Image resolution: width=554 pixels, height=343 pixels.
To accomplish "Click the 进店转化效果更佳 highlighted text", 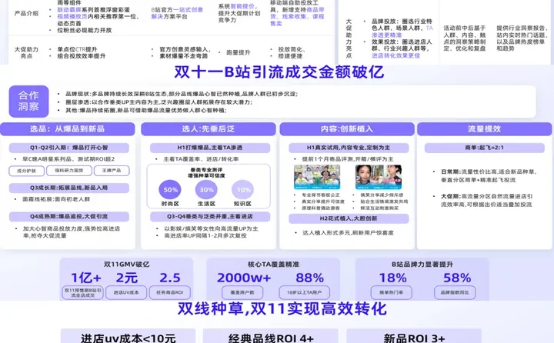I will pos(395,55).
